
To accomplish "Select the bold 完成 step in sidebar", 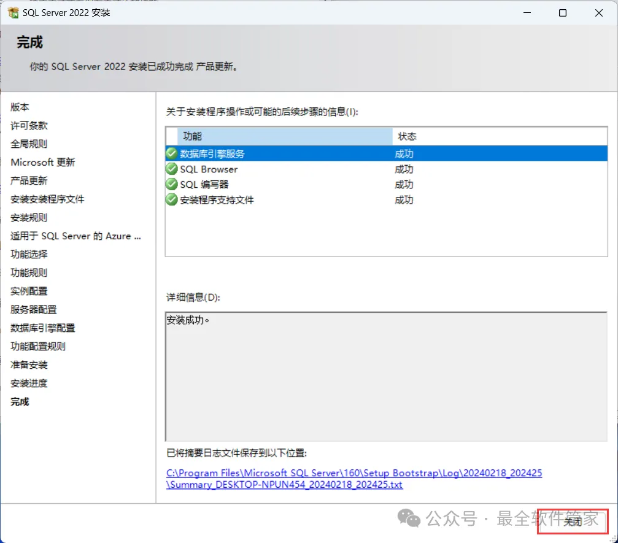I will 20,401.
